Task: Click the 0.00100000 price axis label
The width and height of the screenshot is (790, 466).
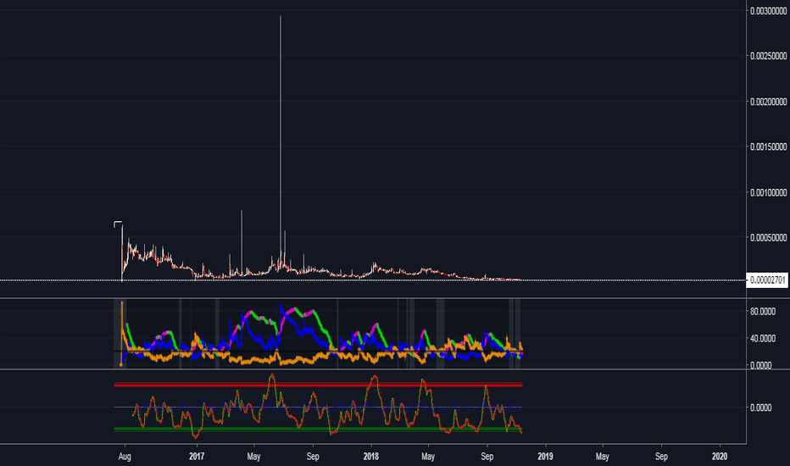Action: [x=768, y=192]
